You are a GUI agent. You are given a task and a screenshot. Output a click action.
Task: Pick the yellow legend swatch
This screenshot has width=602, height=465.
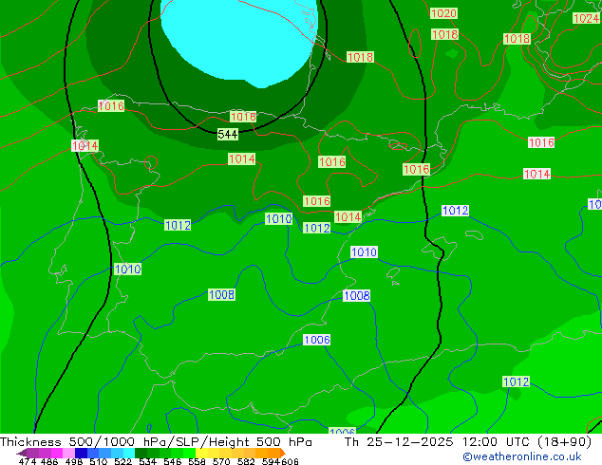click(201, 453)
